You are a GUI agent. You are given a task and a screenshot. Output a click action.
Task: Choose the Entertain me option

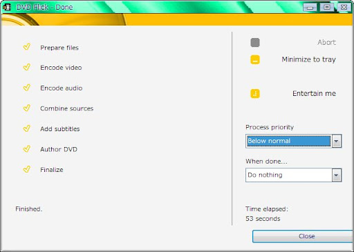coord(314,93)
